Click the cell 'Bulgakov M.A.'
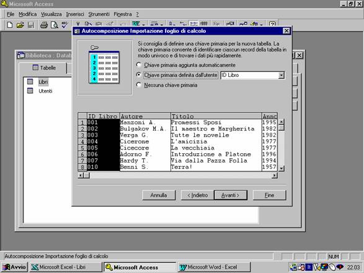Screen dimensions: 364x273 145,128
